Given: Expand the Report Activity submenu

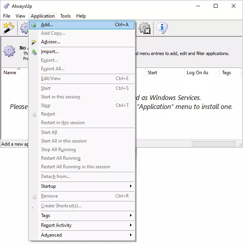Looking at the screenshot, I should tap(82, 225).
